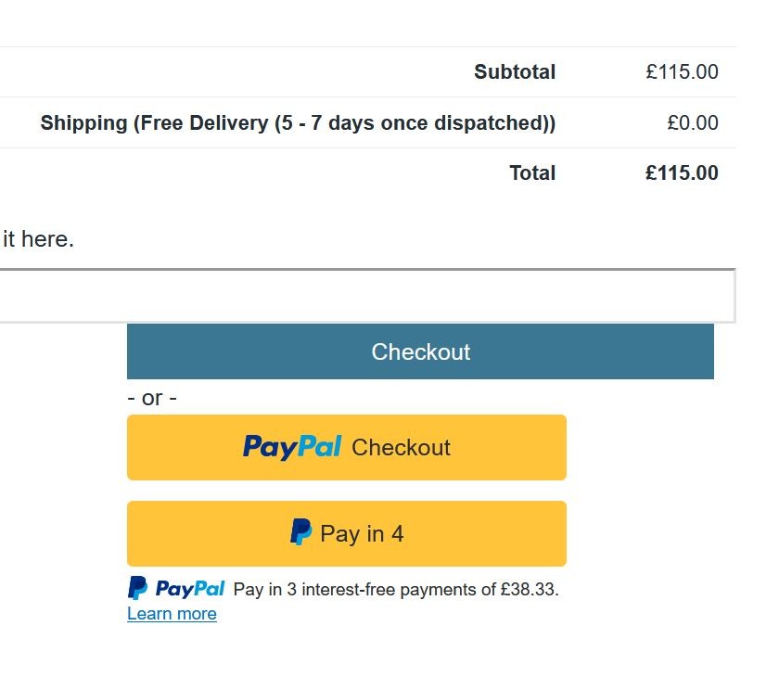The width and height of the screenshot is (779, 677).
Task: Click the PayPal wordmark in the interest-free message
Action: tap(190, 588)
